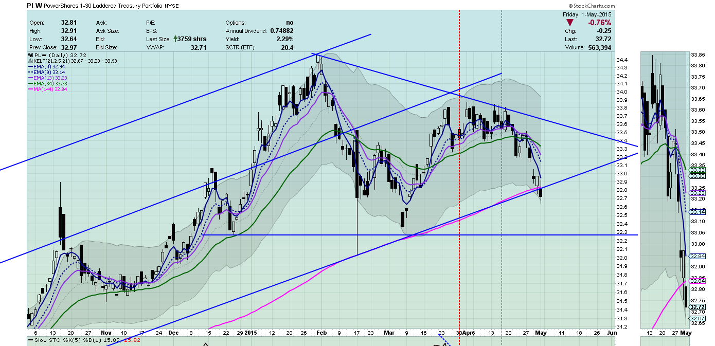Click the 33.85 label on zoom panel axis
Screen dimensions: 715x346
tap(698, 54)
